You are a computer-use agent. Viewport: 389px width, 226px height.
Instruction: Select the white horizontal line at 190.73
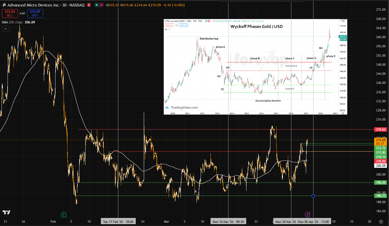[x=225, y=196]
